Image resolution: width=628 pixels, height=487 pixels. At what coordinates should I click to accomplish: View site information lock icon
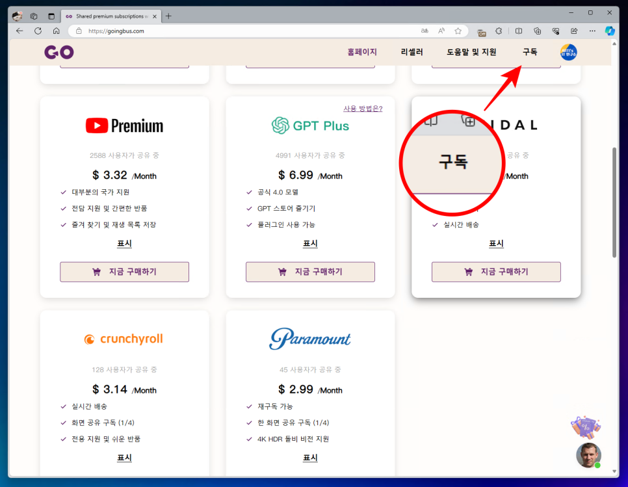79,31
